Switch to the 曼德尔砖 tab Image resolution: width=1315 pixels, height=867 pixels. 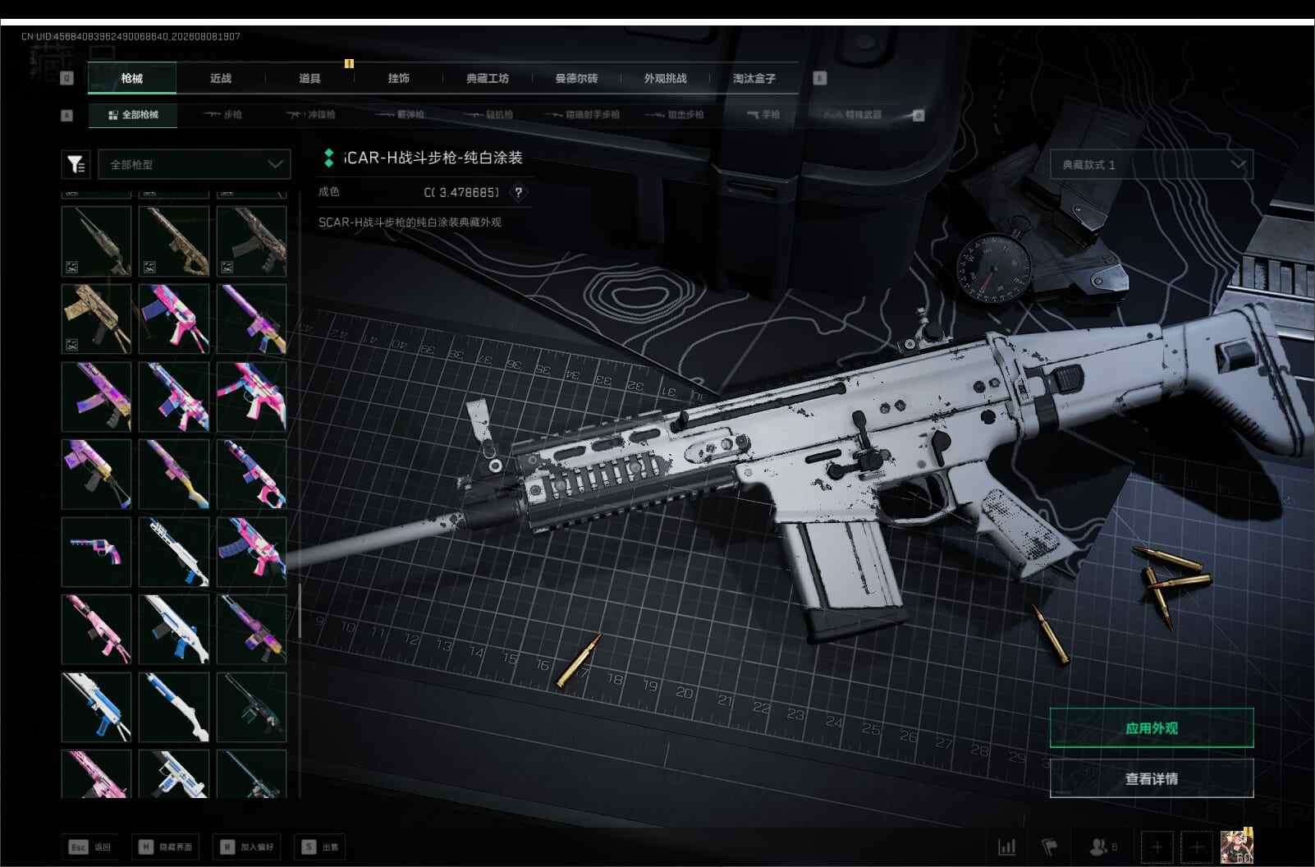tap(576, 78)
